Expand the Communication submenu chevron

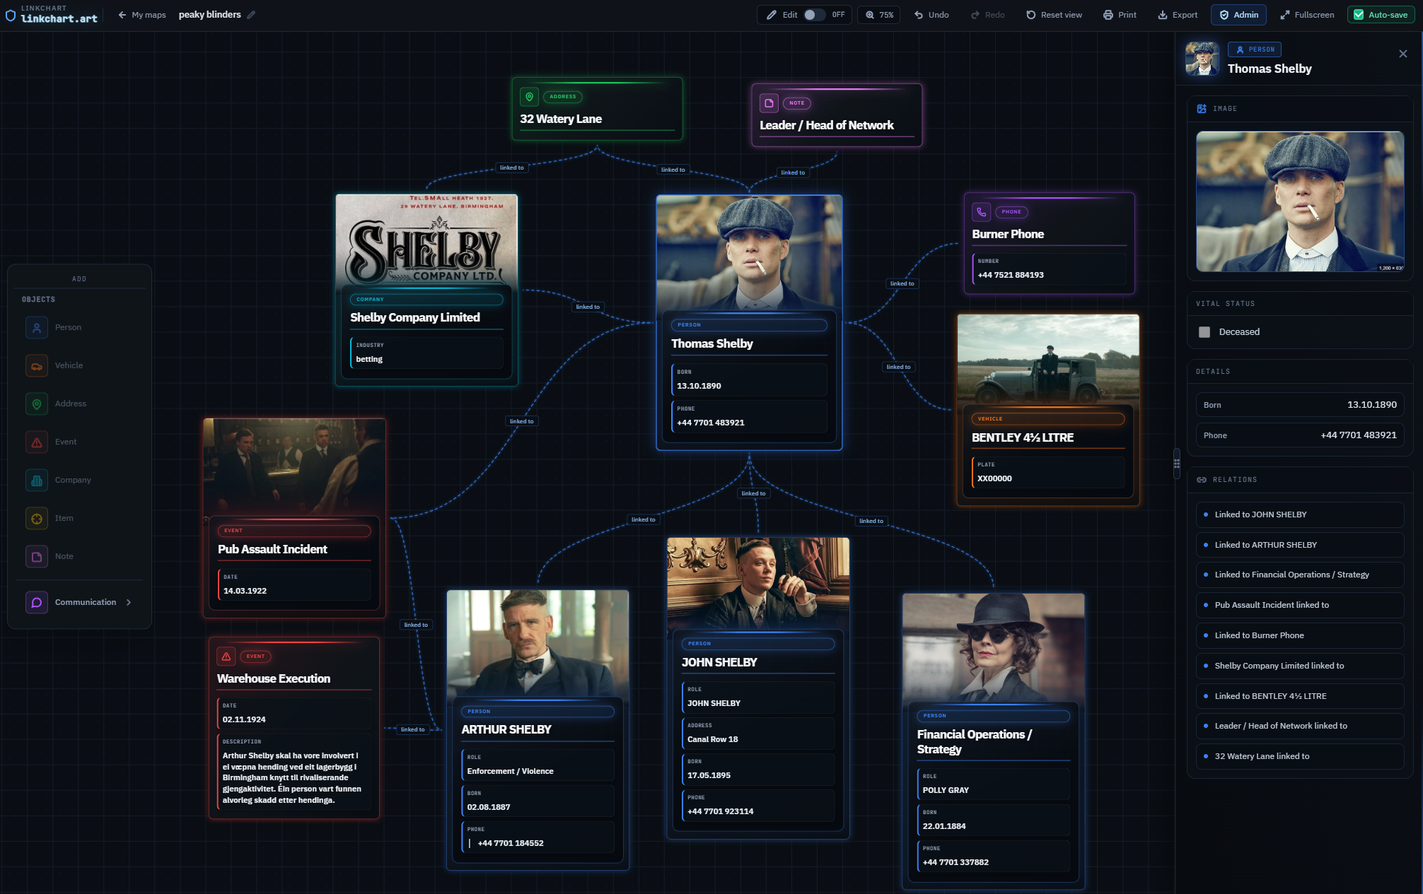click(129, 602)
